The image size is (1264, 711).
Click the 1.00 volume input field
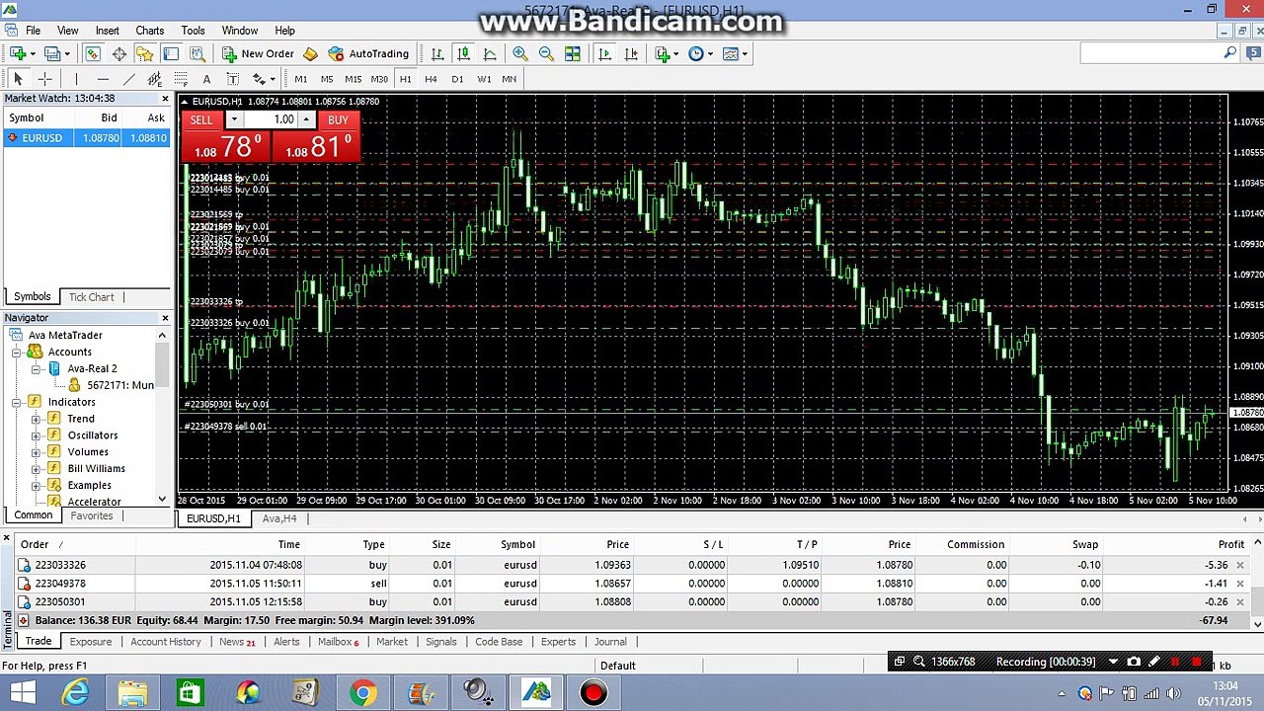point(270,119)
